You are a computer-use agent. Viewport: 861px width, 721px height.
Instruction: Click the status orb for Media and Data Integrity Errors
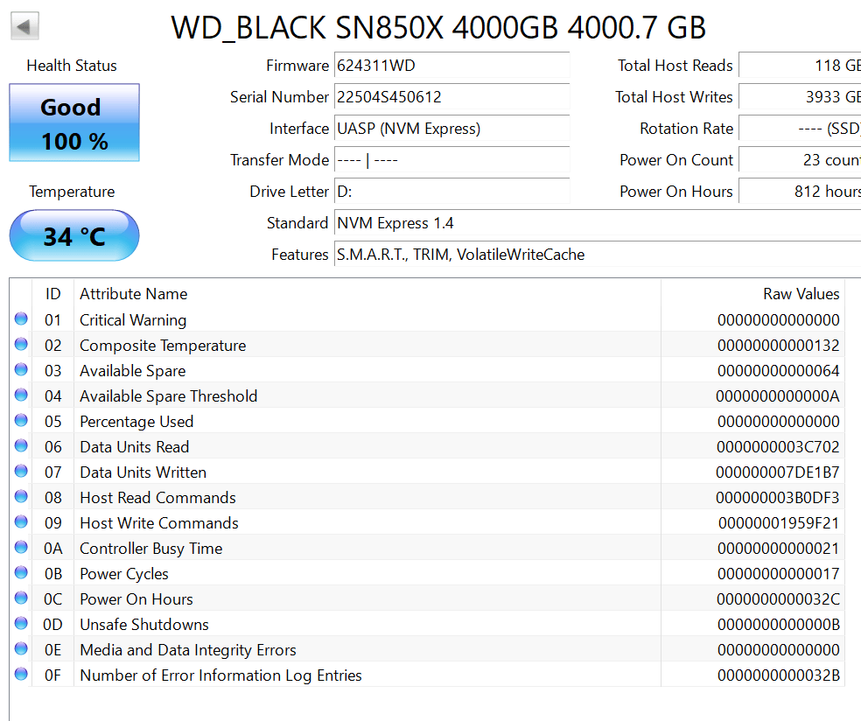(x=21, y=648)
